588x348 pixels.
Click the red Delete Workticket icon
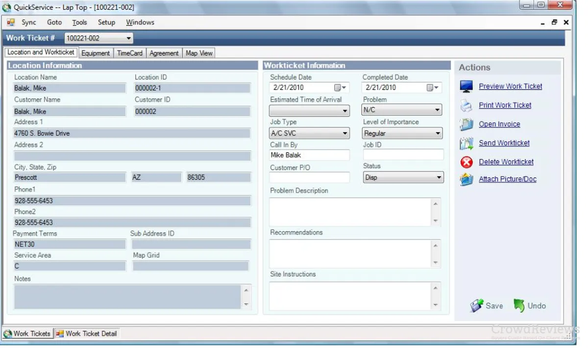[x=466, y=162]
